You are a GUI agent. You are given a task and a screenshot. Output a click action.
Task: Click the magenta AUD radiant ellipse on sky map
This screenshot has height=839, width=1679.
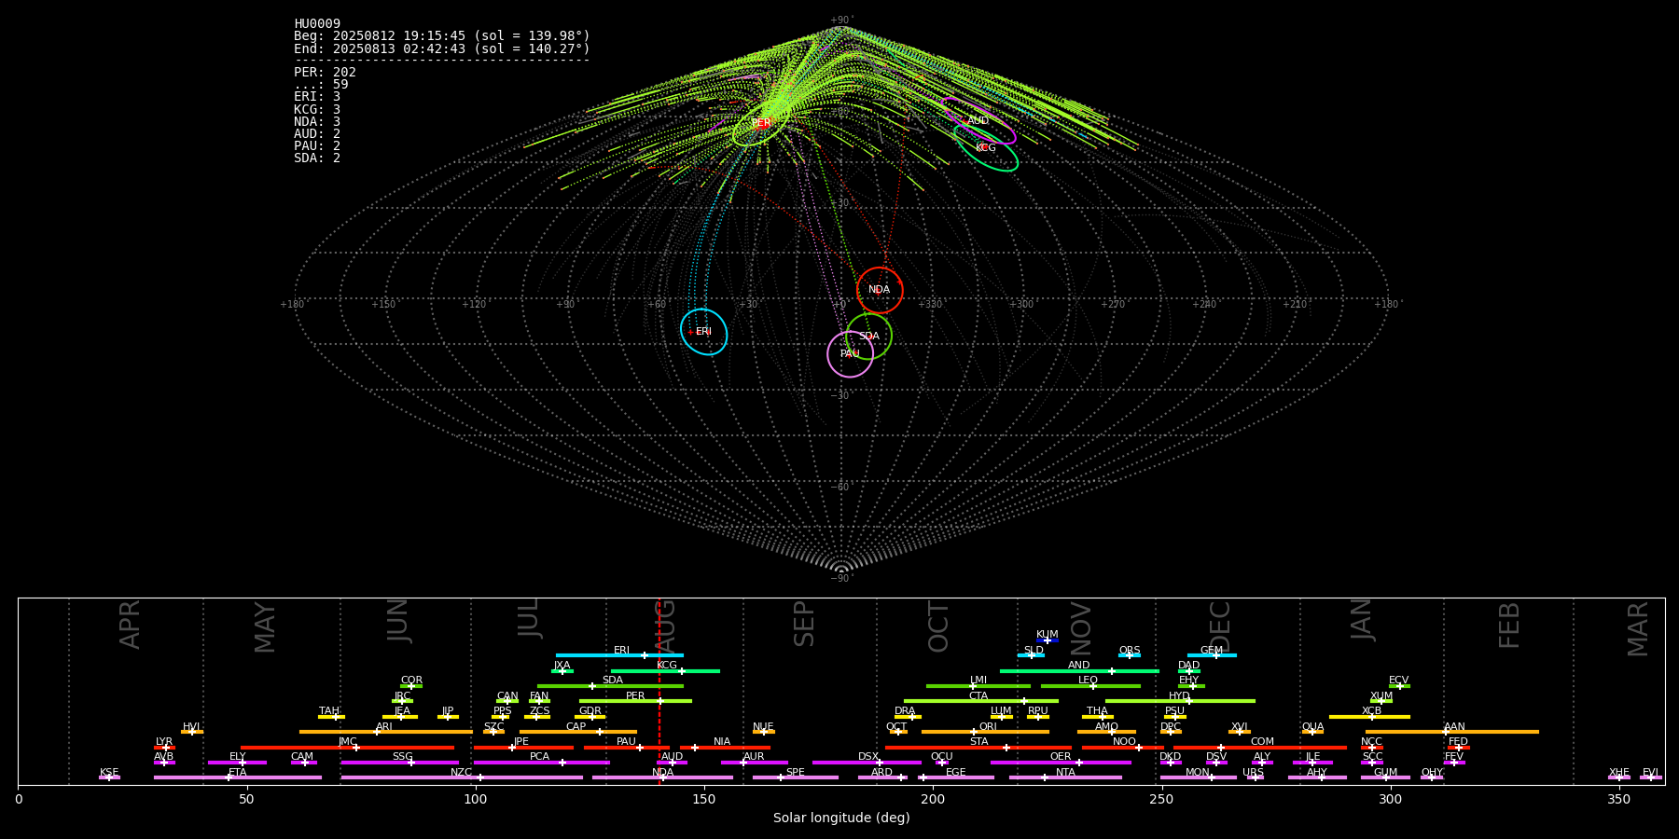(978, 121)
